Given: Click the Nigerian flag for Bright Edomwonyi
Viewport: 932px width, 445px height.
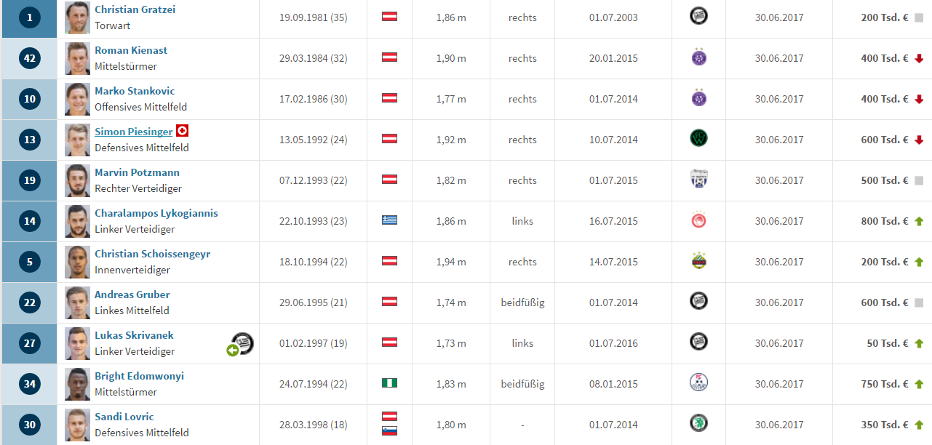Looking at the screenshot, I should [389, 383].
